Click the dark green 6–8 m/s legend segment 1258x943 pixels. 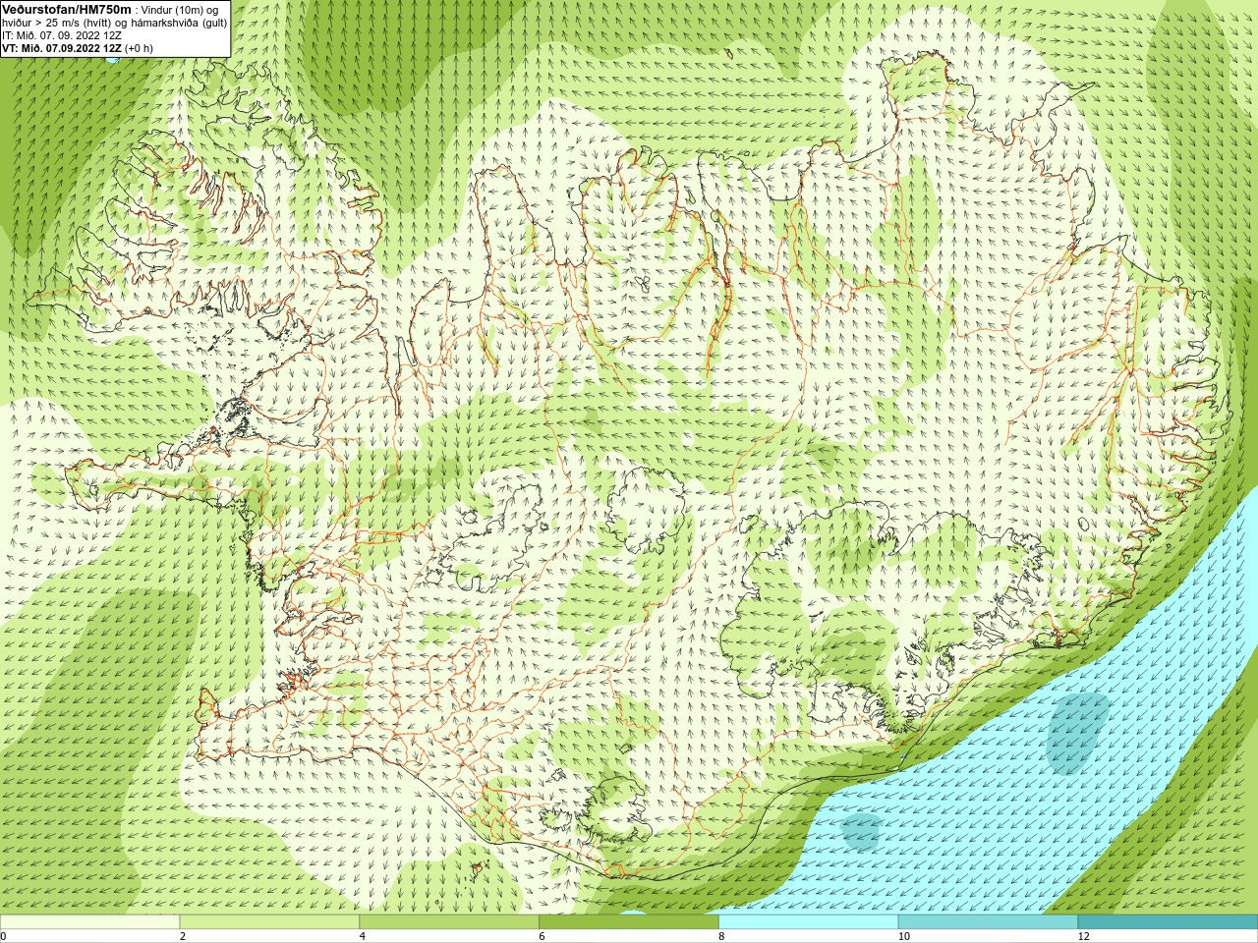coord(629,922)
